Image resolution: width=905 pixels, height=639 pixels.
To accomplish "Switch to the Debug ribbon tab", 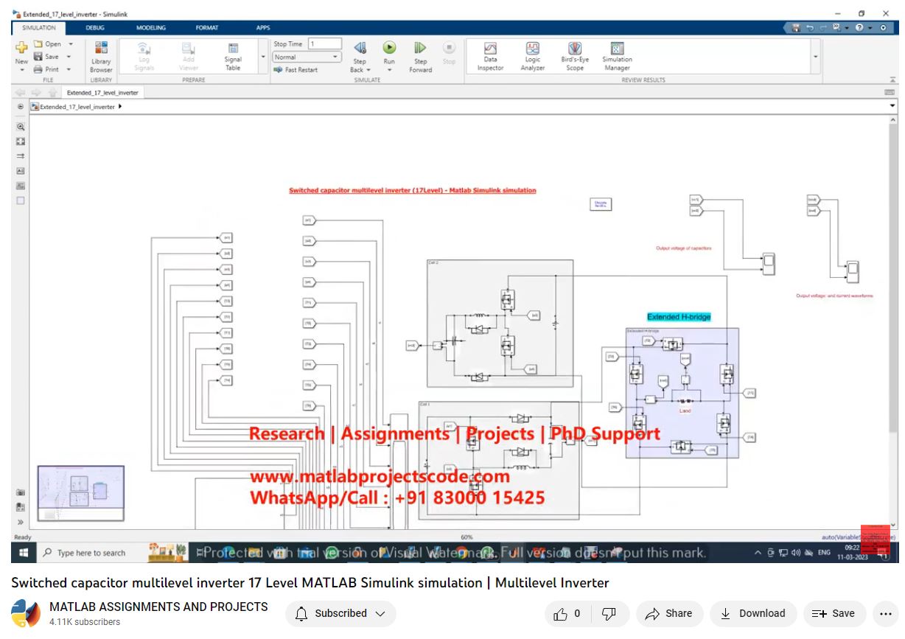I will pyautogui.click(x=95, y=28).
